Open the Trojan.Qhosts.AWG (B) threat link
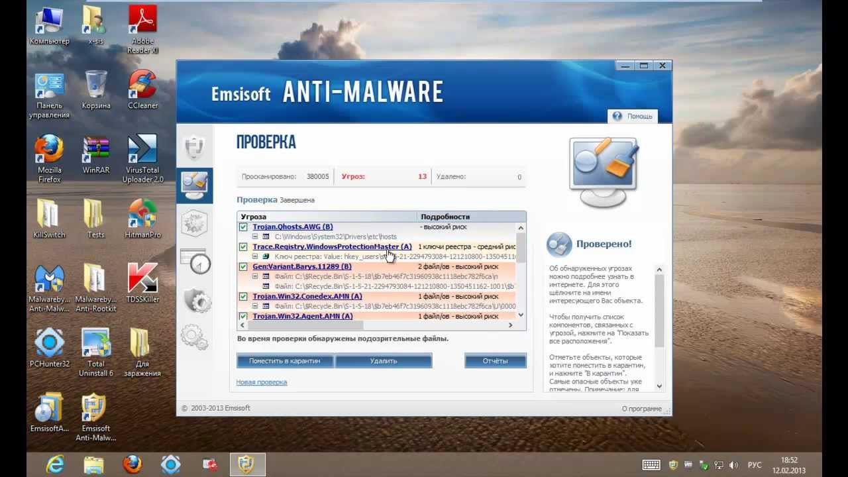 [x=293, y=227]
